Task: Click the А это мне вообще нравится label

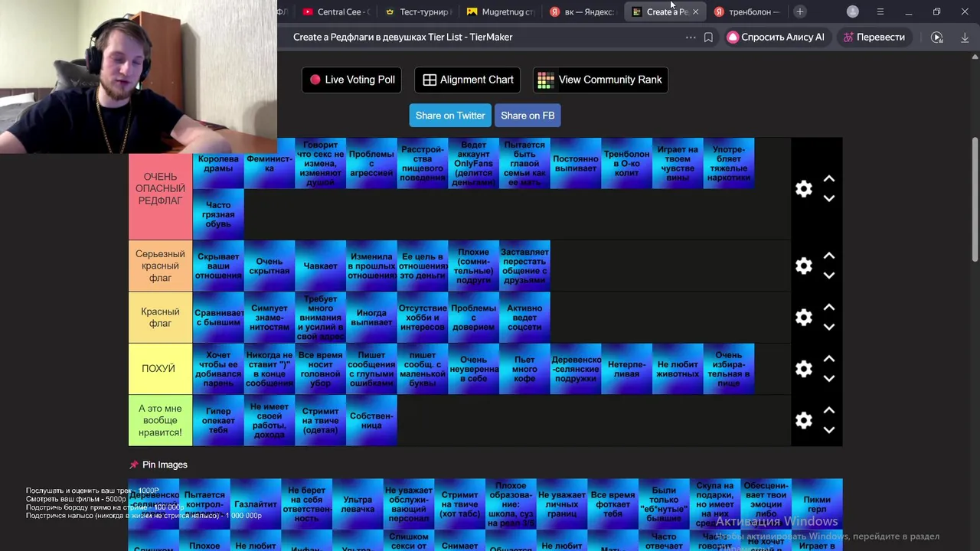Action: tap(160, 420)
